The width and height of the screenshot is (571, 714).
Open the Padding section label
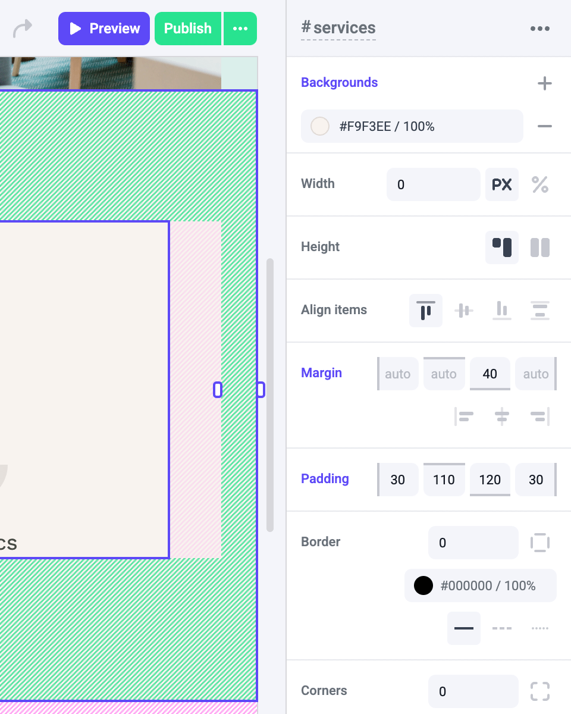click(325, 479)
